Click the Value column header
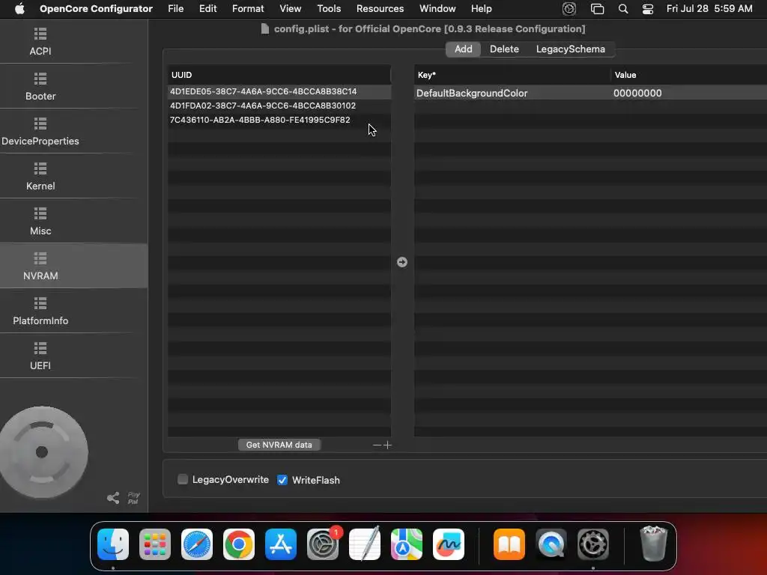 [x=689, y=75]
